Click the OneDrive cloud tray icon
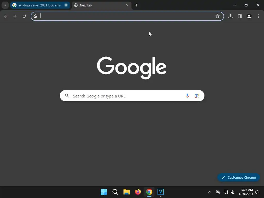Image resolution: width=264 pixels, height=198 pixels. point(218,192)
